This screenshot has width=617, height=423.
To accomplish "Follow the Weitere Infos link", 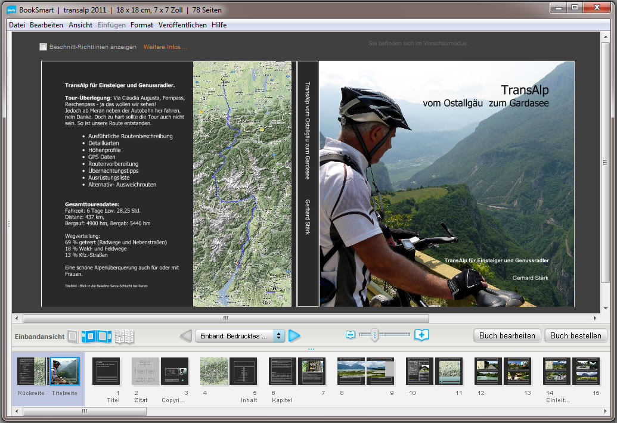I will click(x=165, y=46).
